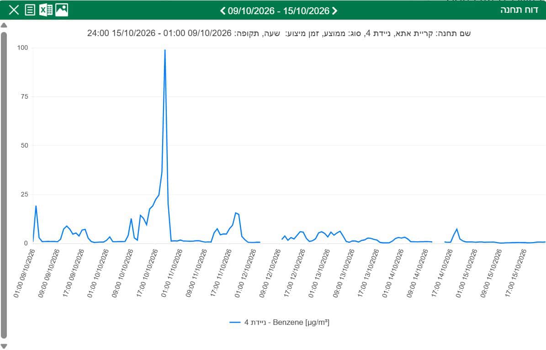Click the scrollbar down arrow
546x350 pixels.
click(4, 346)
